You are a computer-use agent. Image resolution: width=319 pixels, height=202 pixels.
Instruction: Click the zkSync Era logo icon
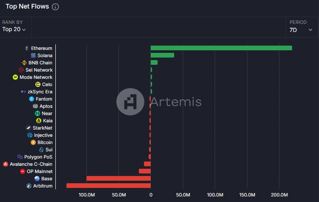tap(23, 92)
